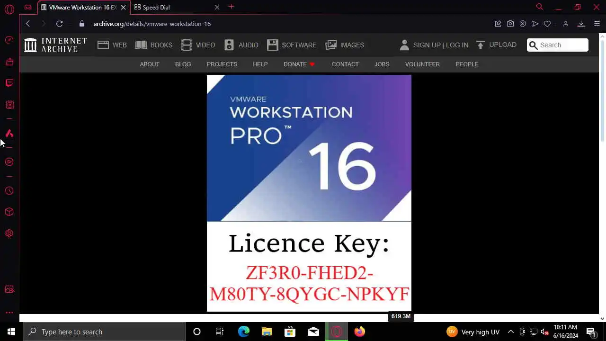Open the pinboard edit icon in toolbar

click(x=498, y=24)
